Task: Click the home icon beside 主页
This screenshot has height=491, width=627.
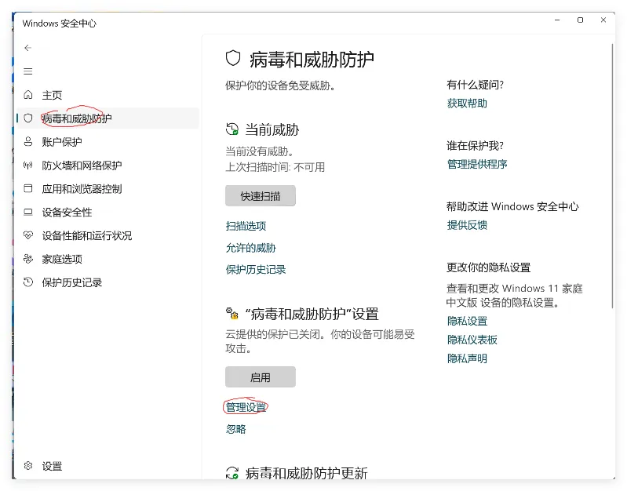Action: 28,95
